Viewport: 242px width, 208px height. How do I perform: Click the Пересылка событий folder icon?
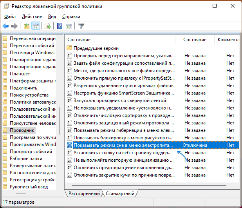[x=5, y=45]
